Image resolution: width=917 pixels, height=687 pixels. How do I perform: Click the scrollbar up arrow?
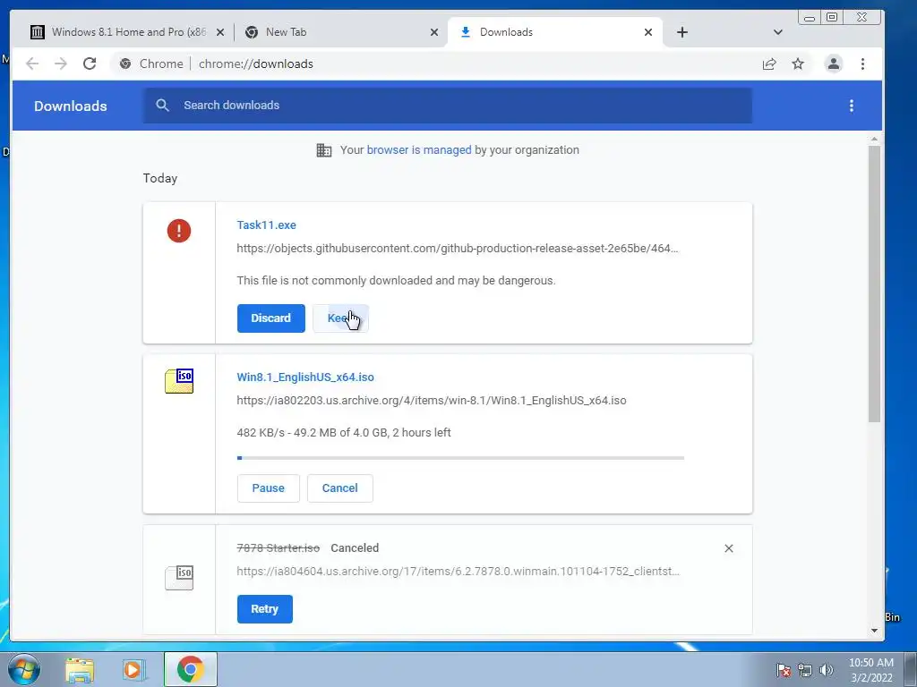(x=874, y=139)
